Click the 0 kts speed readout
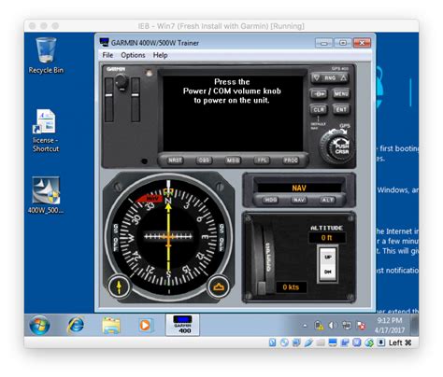The height and width of the screenshot is (377, 443). (x=291, y=287)
